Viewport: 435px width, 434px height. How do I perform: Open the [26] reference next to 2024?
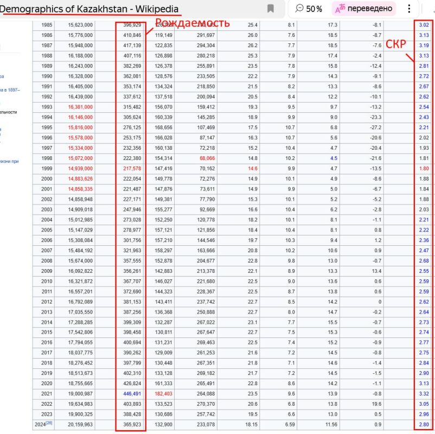click(x=49, y=423)
